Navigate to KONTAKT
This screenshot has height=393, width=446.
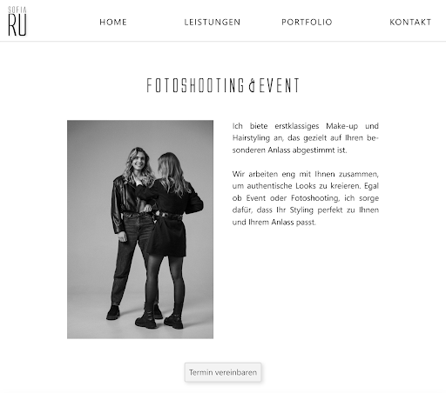(410, 22)
